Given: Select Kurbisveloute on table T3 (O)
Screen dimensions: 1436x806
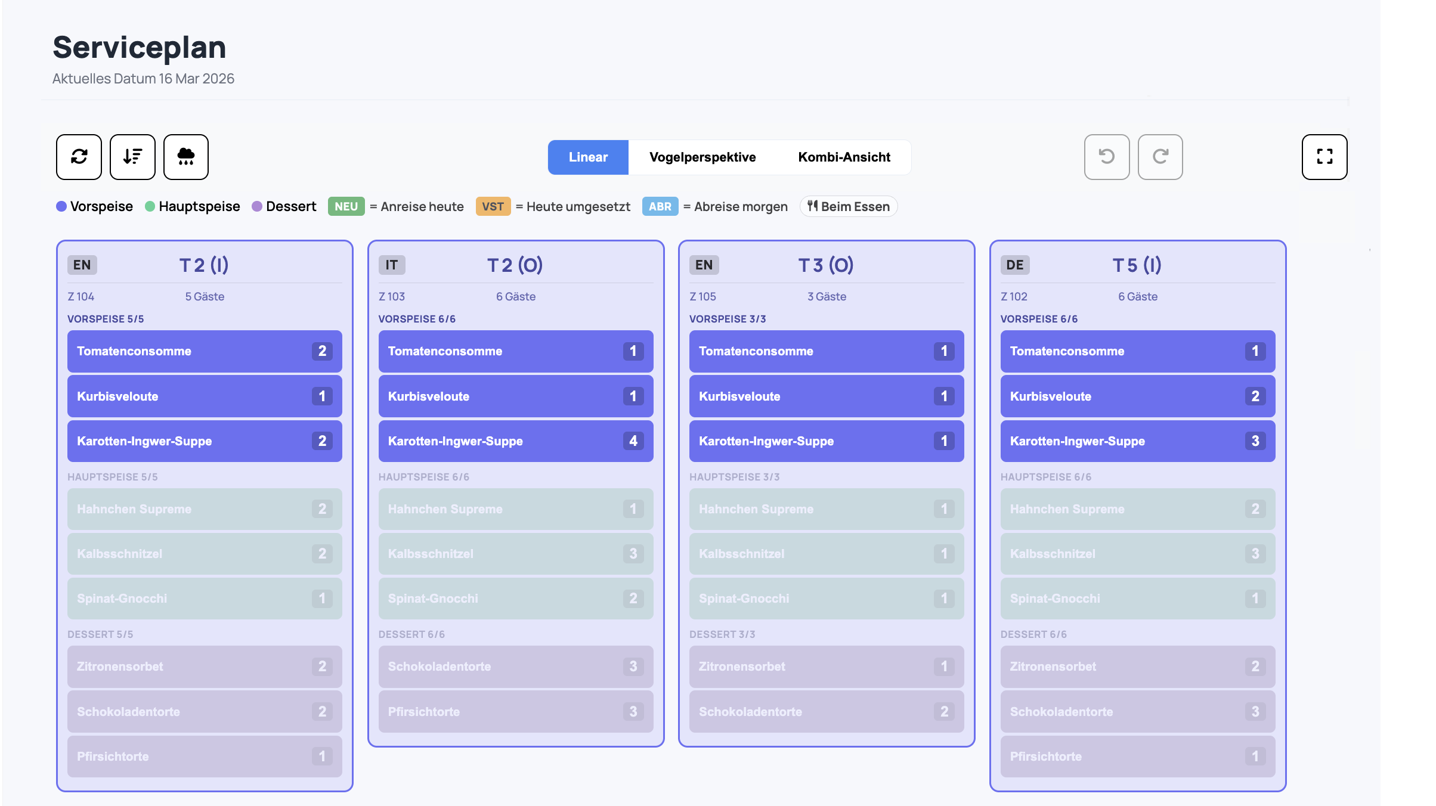Looking at the screenshot, I should pyautogui.click(x=826, y=396).
